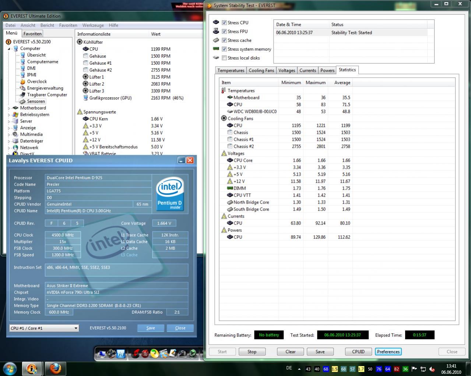
Task: Switch to the Cooling Fans tab
Action: click(x=261, y=71)
